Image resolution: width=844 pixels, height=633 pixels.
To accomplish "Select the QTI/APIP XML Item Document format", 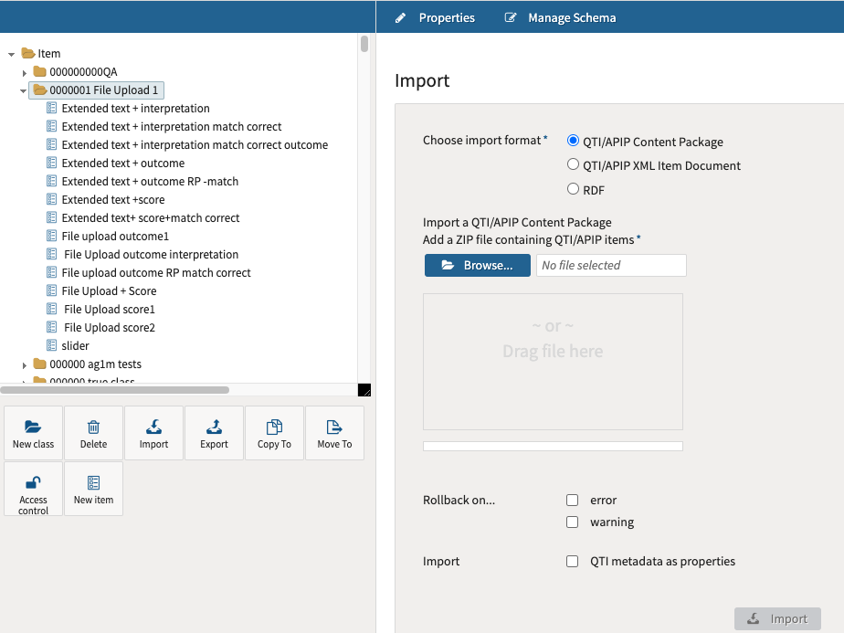I will (x=573, y=165).
